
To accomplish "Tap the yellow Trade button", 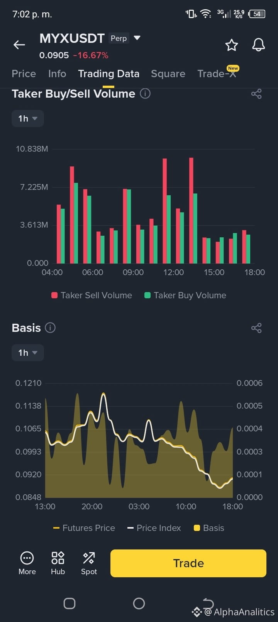I will tap(188, 563).
